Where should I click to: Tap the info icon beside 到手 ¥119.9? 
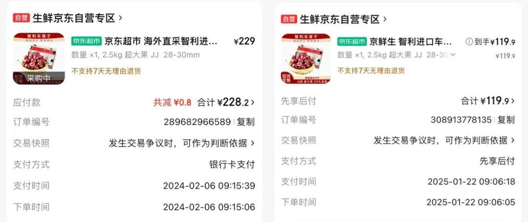pos(469,41)
